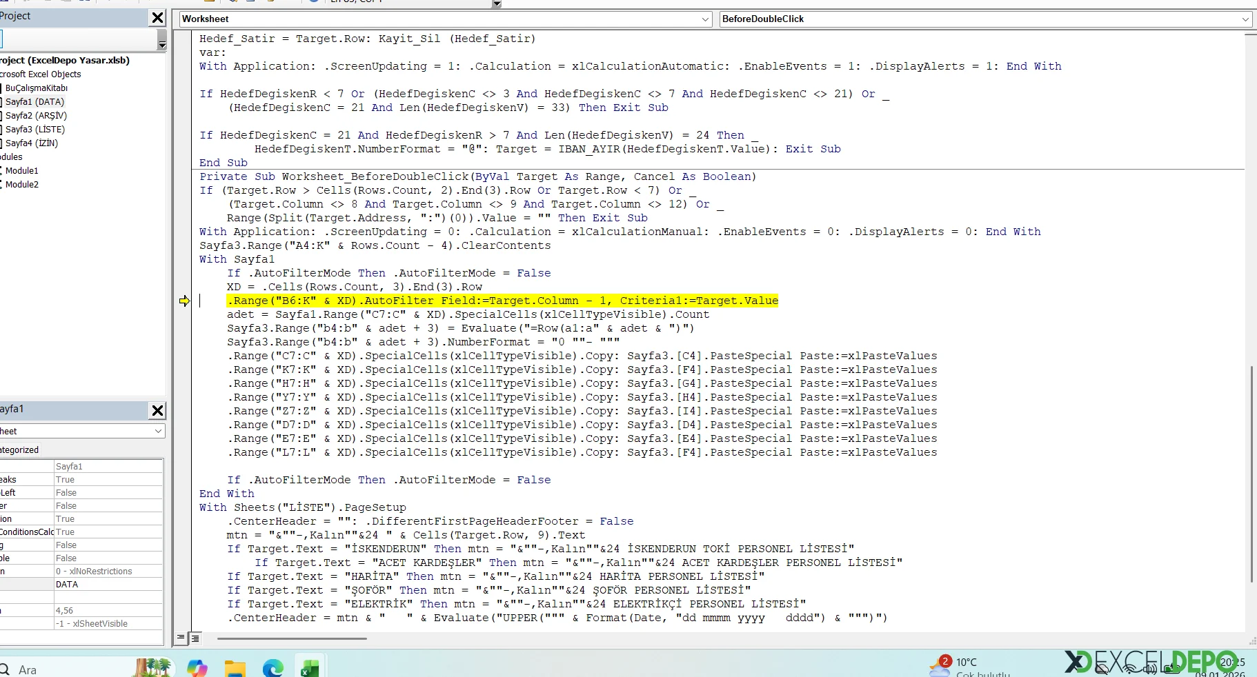
Task: Close the Properties window pane
Action: [157, 411]
